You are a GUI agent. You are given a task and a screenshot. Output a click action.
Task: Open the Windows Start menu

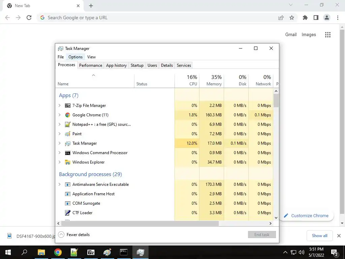(x=8, y=252)
